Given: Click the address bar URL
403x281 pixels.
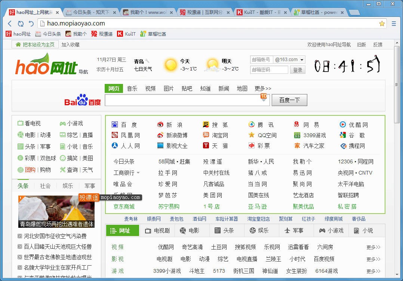Looking at the screenshot, I should click(x=76, y=24).
